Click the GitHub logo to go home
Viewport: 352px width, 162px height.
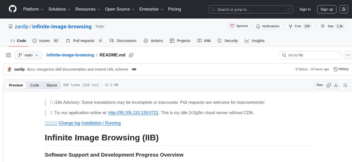[12, 9]
